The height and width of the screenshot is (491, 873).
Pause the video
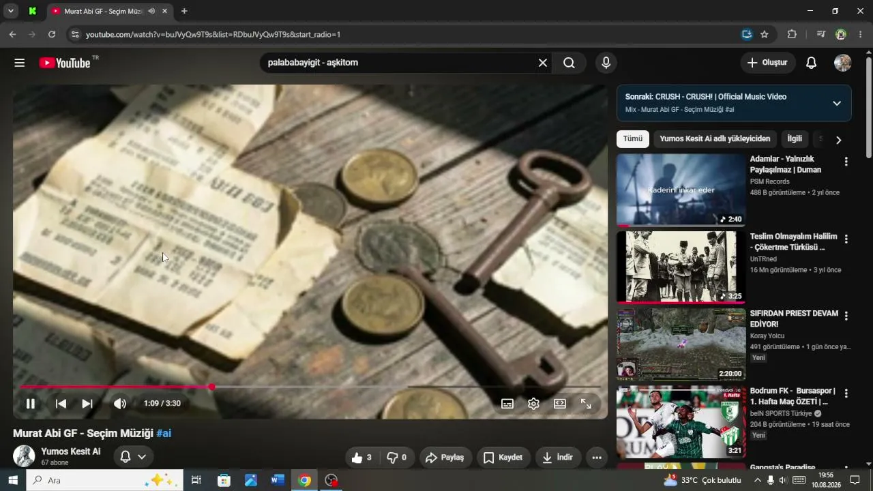pos(31,404)
